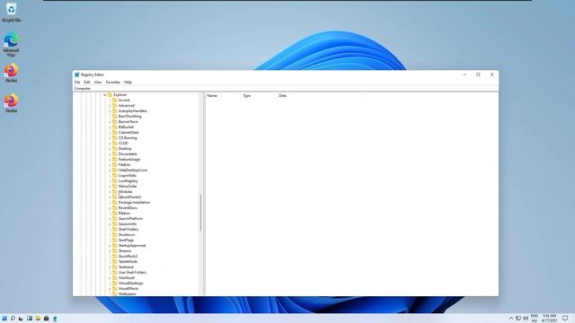Click the Shutdown folder icon
The width and height of the screenshot is (575, 323).
pyautogui.click(x=115, y=235)
